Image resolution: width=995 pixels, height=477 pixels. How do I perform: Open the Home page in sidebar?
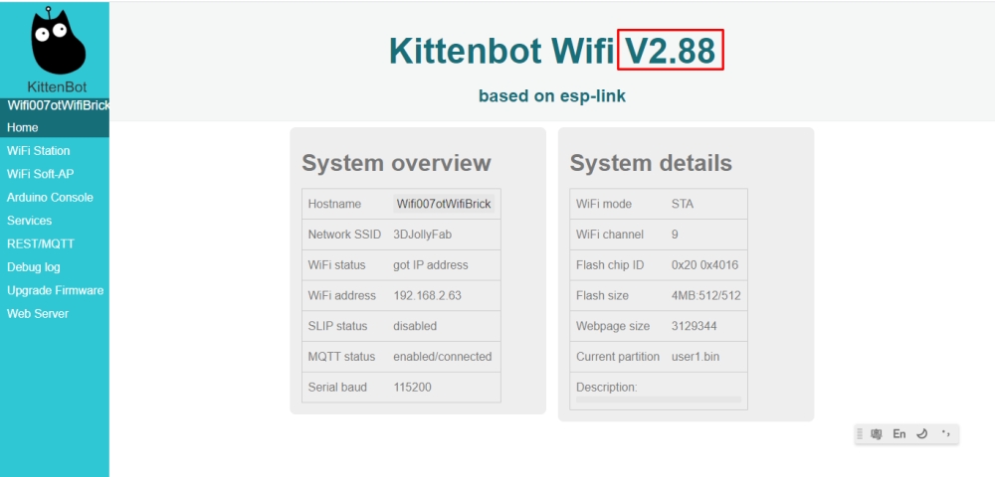pyautogui.click(x=23, y=127)
